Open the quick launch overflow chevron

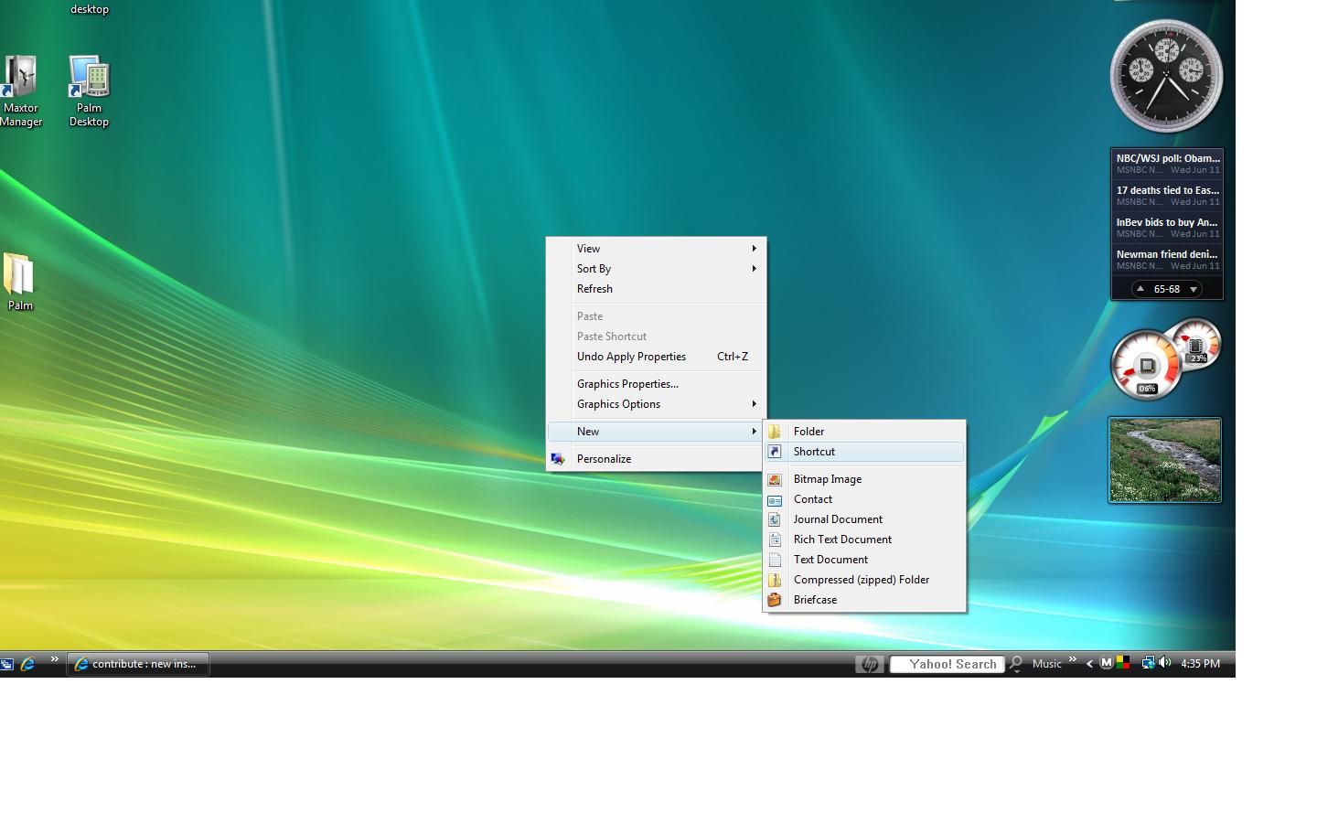(54, 658)
